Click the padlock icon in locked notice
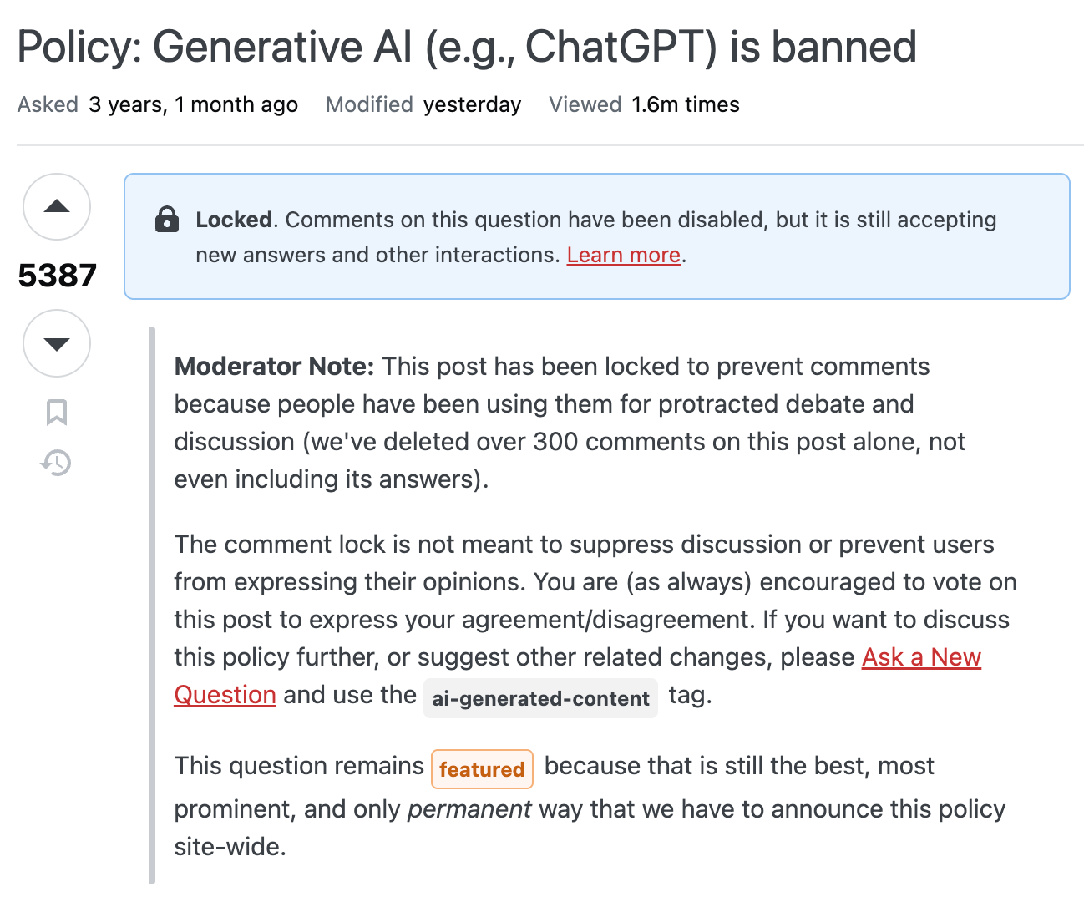Screen dimensions: 1084x897 pos(167,220)
